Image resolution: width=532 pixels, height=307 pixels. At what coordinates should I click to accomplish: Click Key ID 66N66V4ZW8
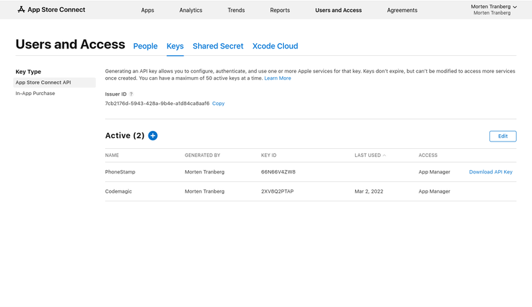coord(278,172)
